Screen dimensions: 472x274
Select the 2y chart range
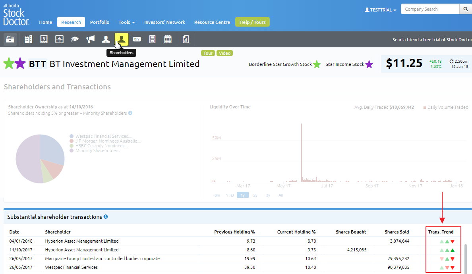pyautogui.click(x=255, y=195)
